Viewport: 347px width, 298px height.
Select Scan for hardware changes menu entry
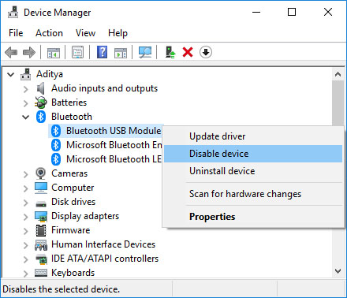click(253, 194)
